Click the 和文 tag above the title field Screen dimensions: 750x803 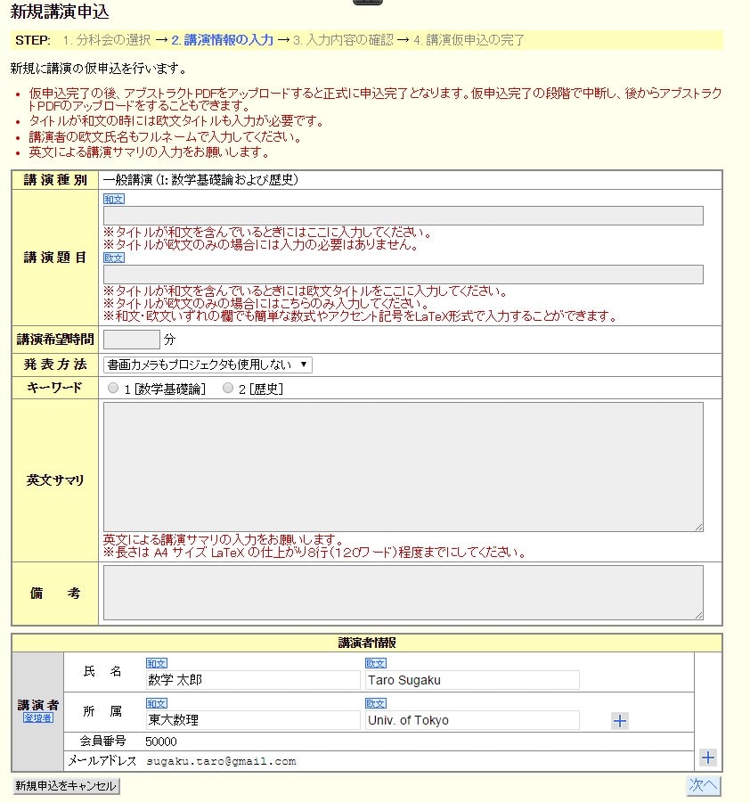[114, 200]
